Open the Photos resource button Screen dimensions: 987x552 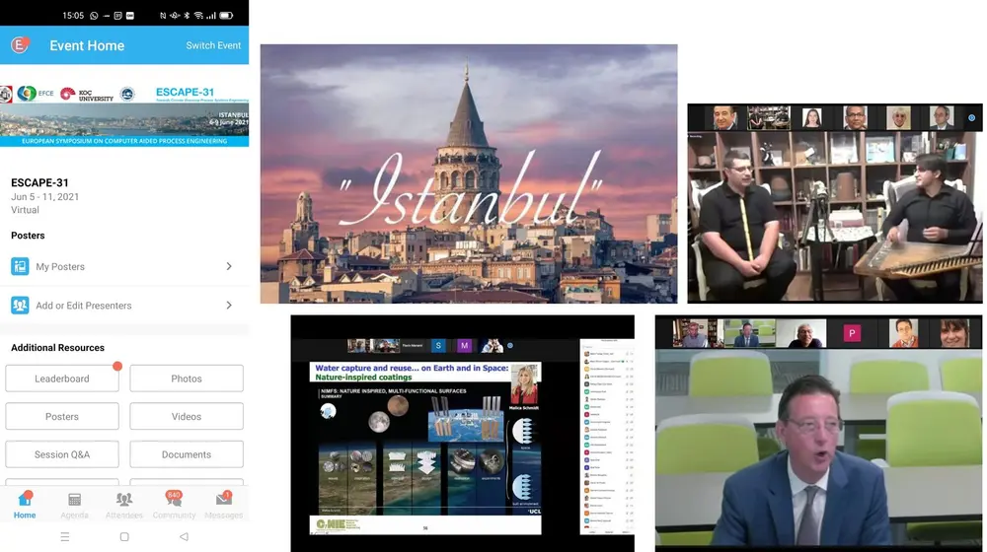click(187, 379)
